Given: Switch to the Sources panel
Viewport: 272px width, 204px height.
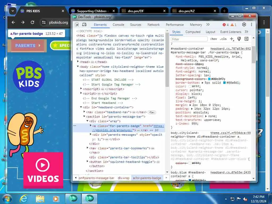Looking at the screenshot, I should (x=136, y=25).
